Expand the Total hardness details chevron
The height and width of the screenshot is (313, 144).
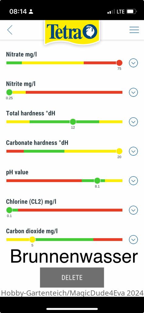[x=133, y=122]
